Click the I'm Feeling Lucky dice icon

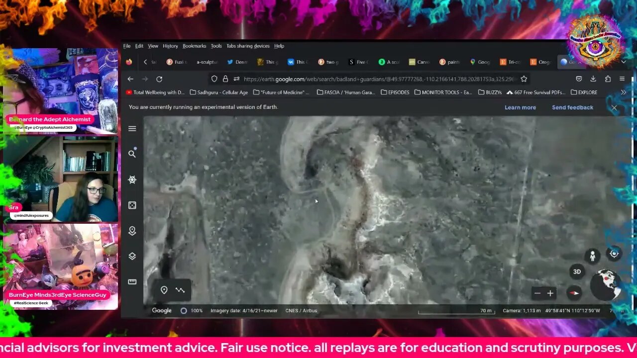pyautogui.click(x=132, y=205)
